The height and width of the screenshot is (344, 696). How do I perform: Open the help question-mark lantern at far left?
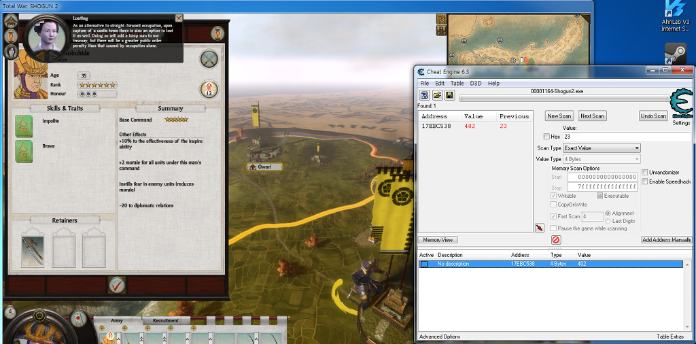(x=11, y=35)
